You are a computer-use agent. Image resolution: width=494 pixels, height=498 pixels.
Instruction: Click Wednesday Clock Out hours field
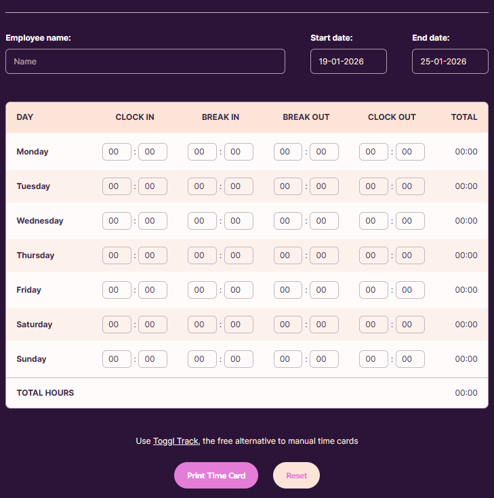[x=373, y=221]
